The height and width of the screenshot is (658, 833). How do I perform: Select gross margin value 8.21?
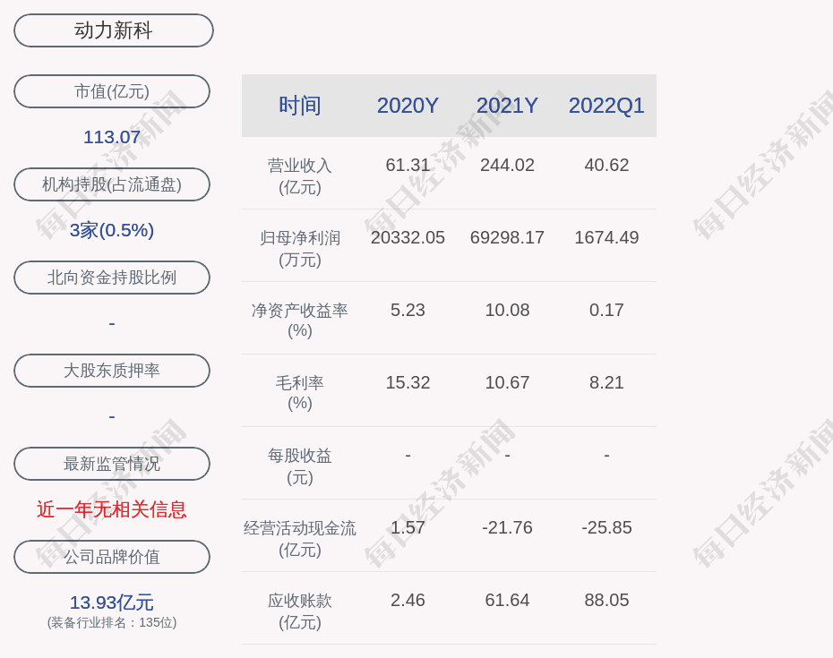click(x=606, y=382)
